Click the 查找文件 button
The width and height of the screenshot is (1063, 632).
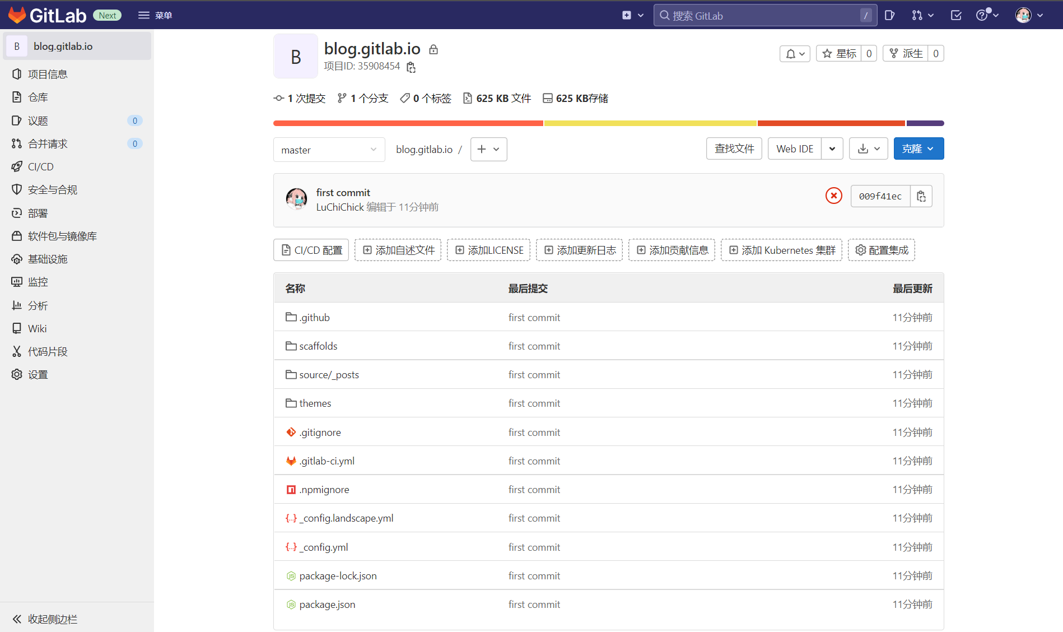[x=734, y=148]
